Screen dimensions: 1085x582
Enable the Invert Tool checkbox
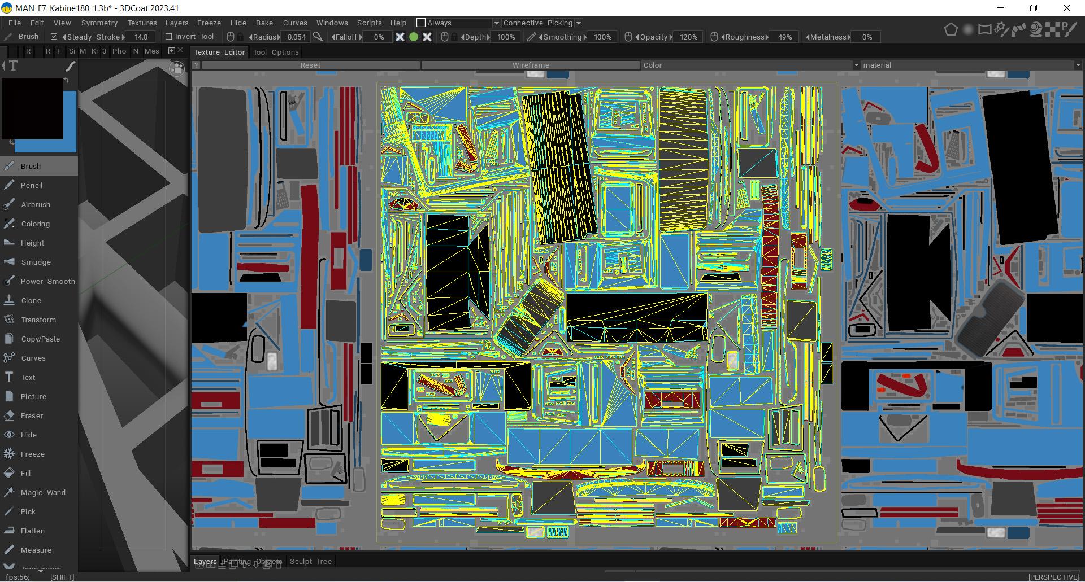[x=168, y=37]
